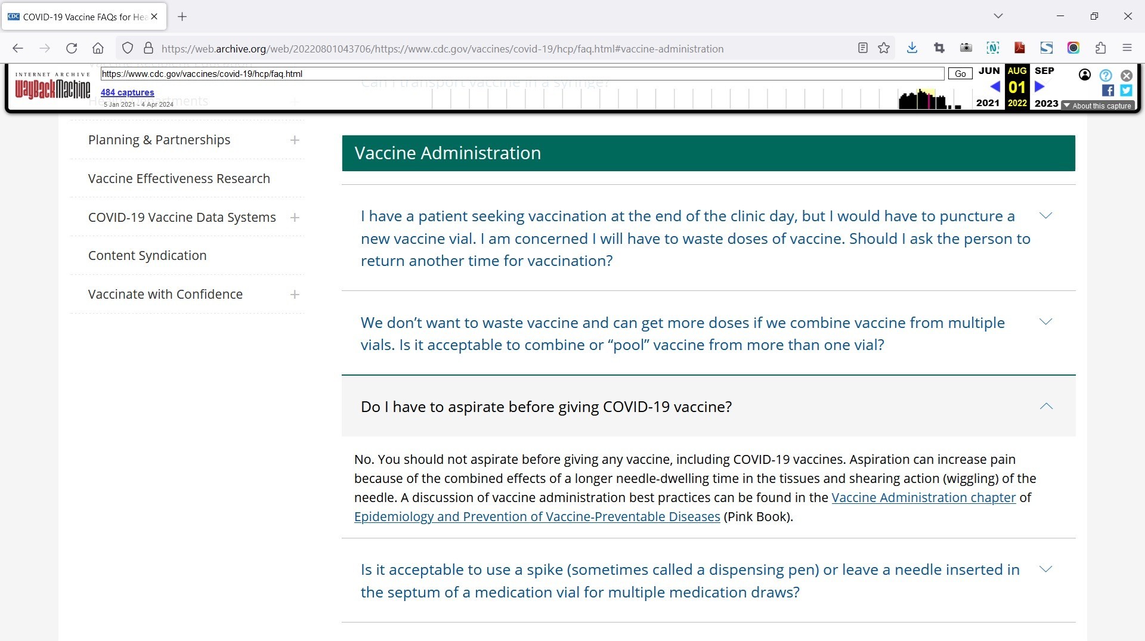Select Vaccine Effectiveness Research in sidebar

click(x=179, y=178)
